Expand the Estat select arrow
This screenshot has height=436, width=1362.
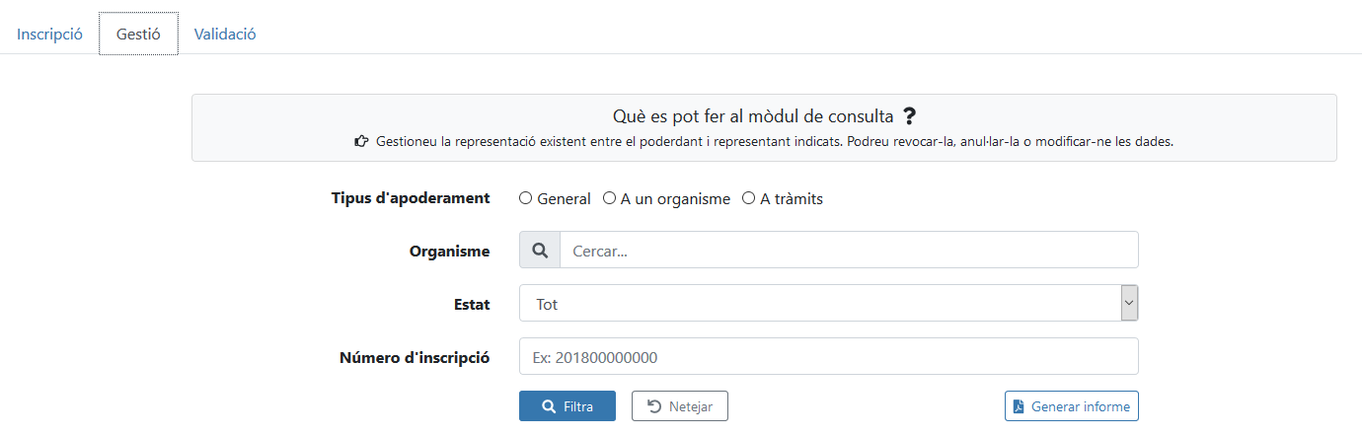[1129, 304]
